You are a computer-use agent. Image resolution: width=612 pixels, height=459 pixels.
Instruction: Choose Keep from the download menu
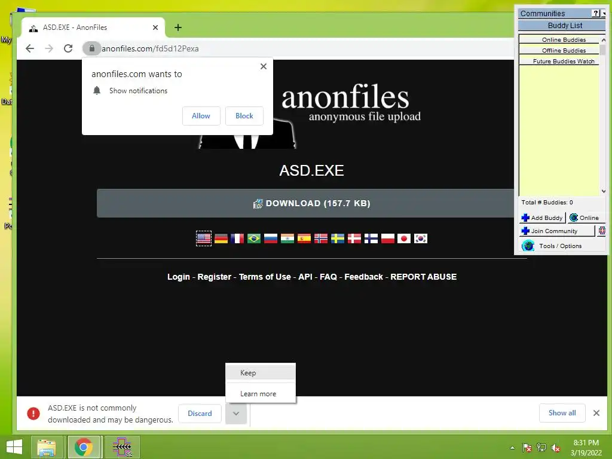pyautogui.click(x=261, y=373)
